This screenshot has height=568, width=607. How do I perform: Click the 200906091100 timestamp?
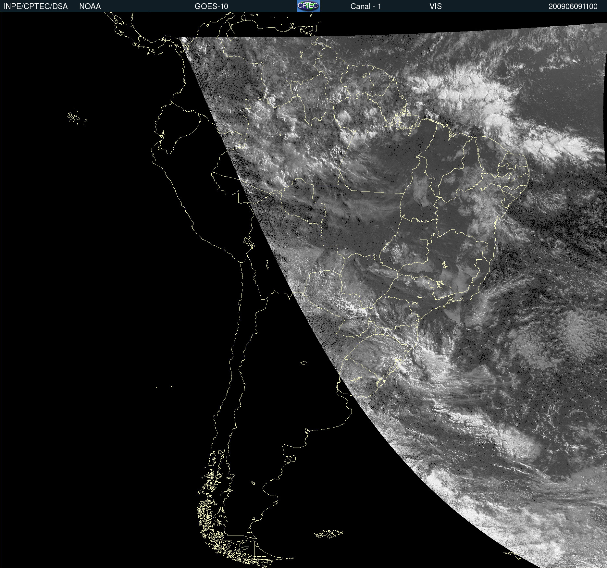point(573,6)
